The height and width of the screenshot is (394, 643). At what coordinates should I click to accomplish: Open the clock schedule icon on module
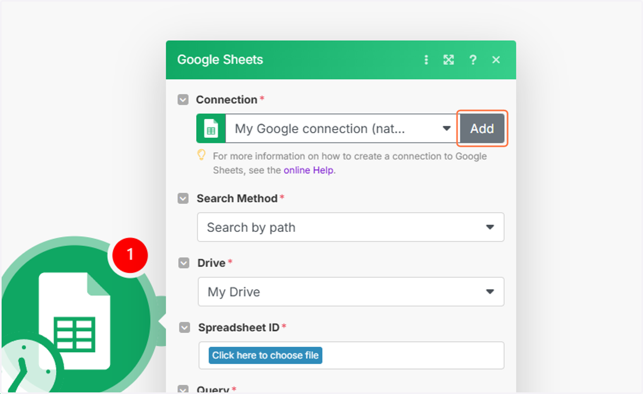[27, 367]
